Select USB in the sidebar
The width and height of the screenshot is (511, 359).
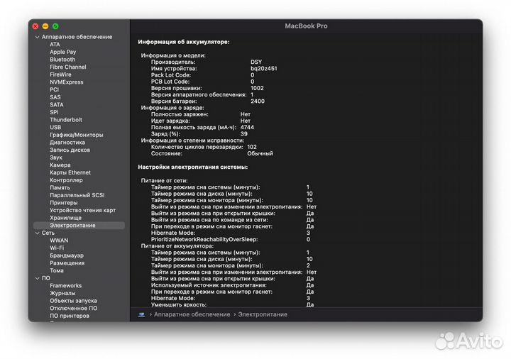(55, 128)
